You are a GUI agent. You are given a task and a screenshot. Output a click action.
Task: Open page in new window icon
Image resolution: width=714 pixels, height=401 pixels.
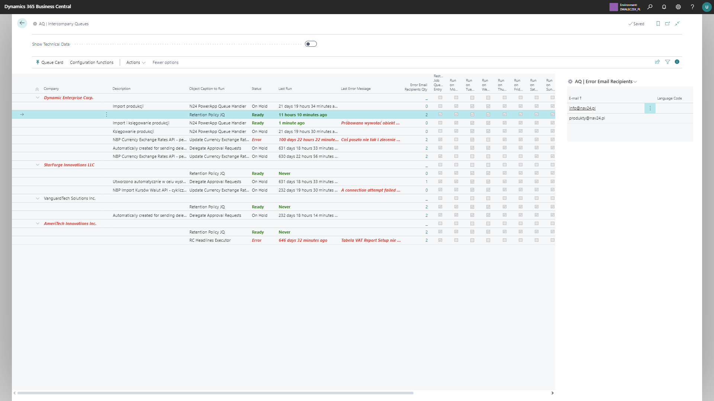pos(668,23)
